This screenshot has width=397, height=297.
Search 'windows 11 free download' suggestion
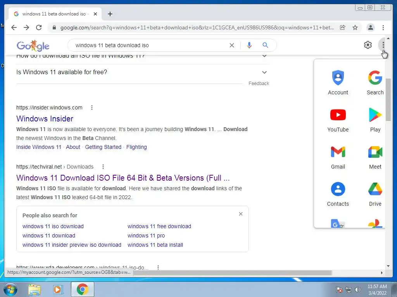pos(159,226)
